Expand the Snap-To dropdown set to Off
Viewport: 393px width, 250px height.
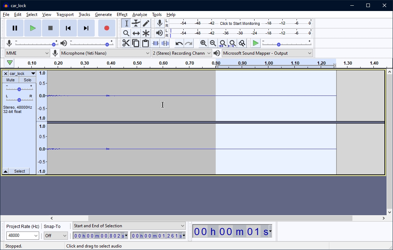(x=56, y=236)
